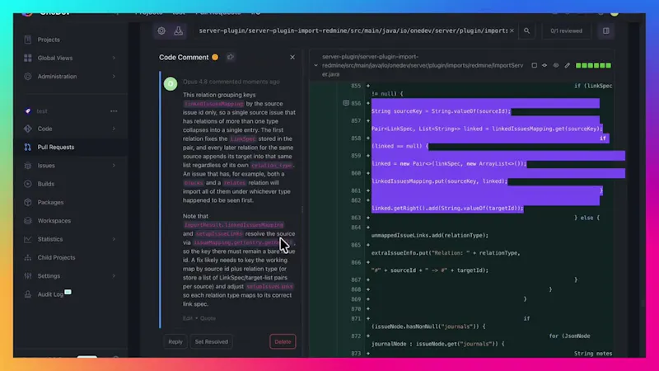Click the Settings sliders icon
This screenshot has height=371, width=659.
coord(28,276)
